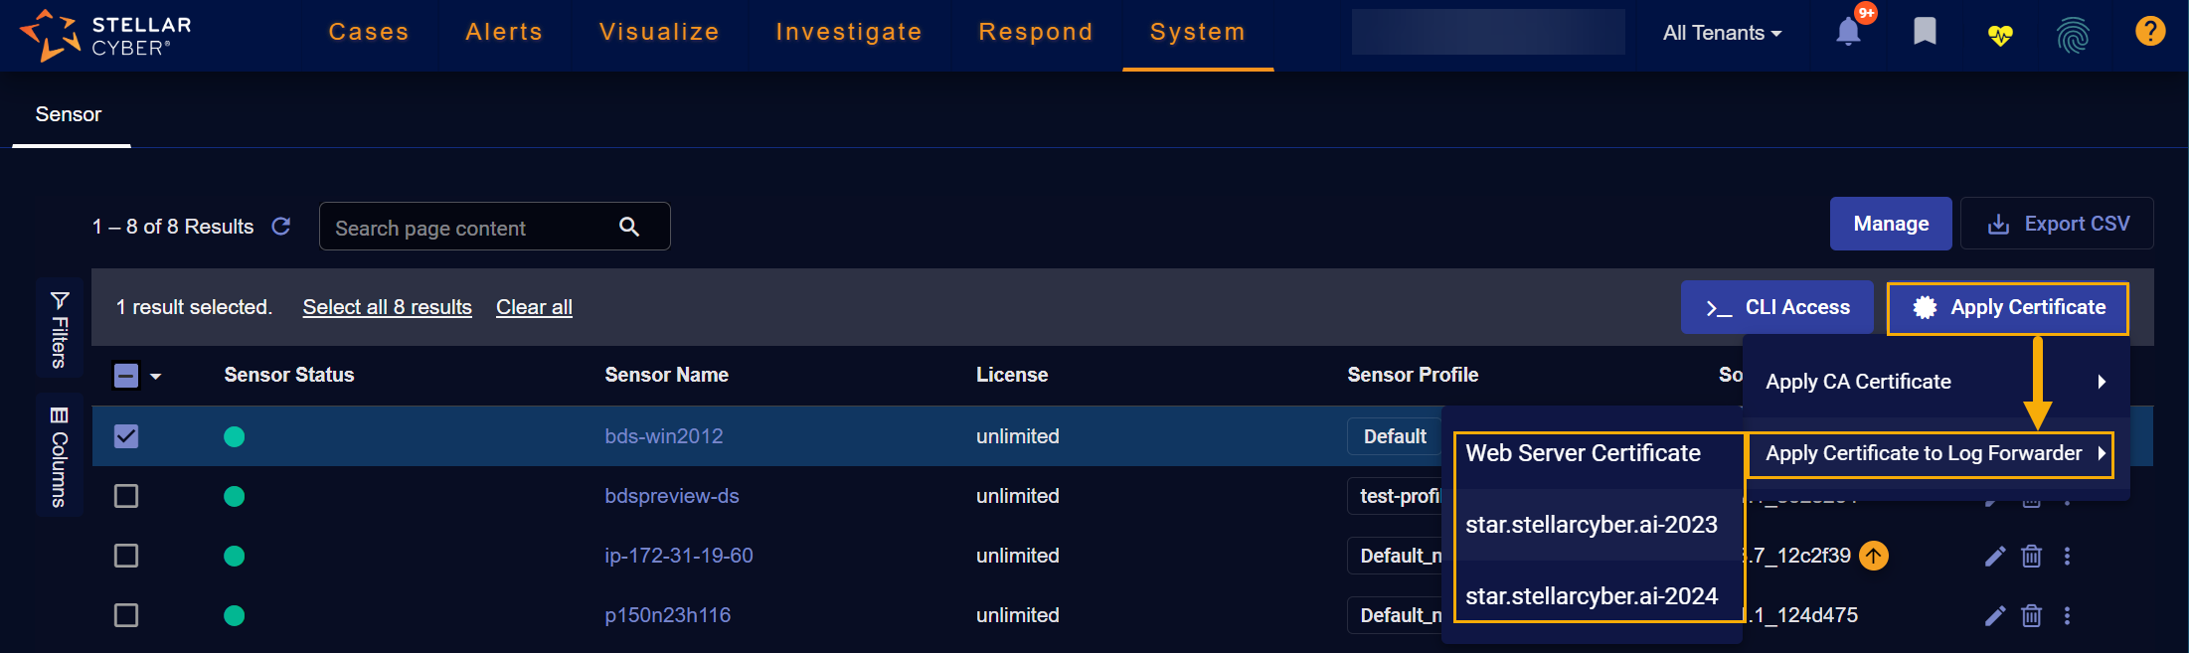
Task: Click the edit pencil for ip-172-31-19-60
Action: click(1994, 557)
